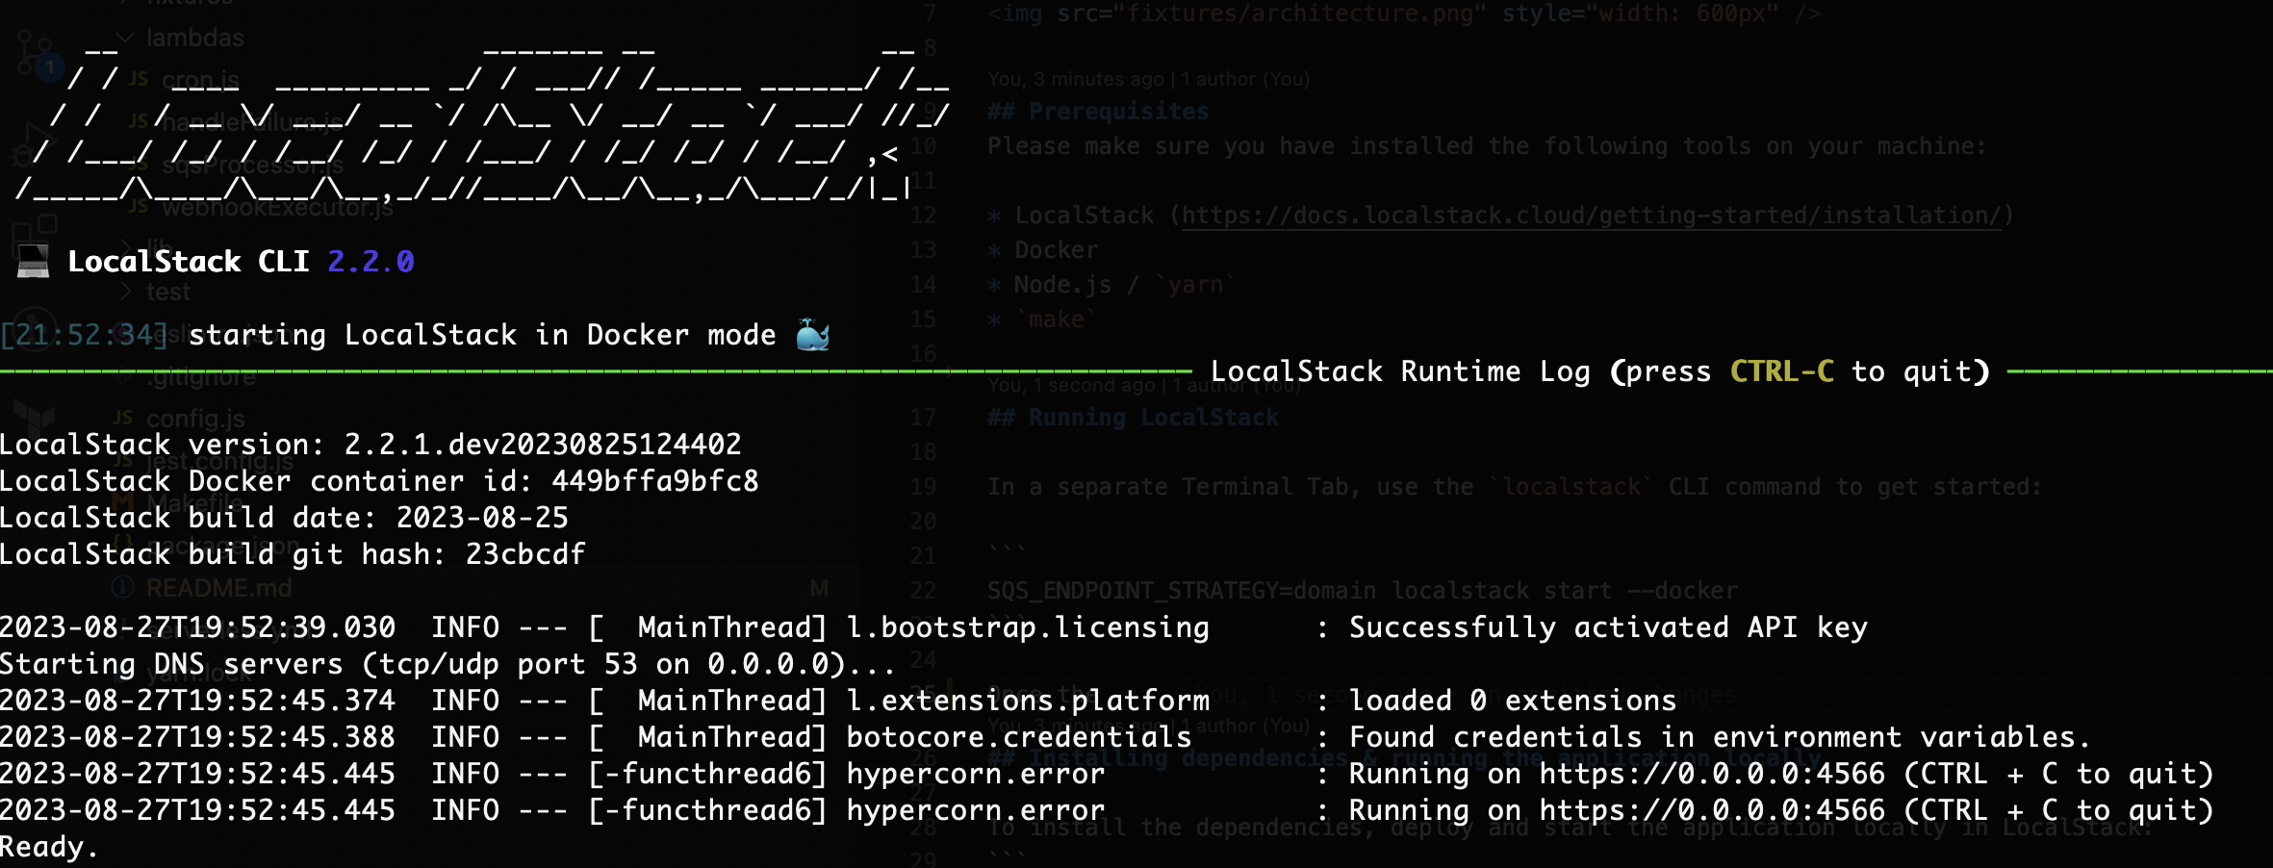Click the 'Starting DNS servers' line
The width and height of the screenshot is (2273, 868).
tap(447, 664)
